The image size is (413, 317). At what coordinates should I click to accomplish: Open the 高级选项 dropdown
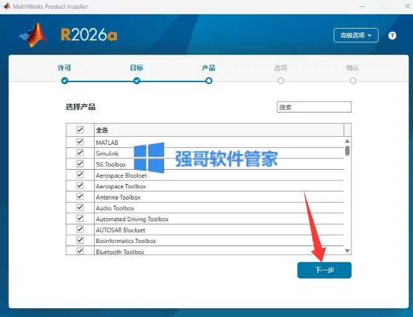(x=356, y=35)
